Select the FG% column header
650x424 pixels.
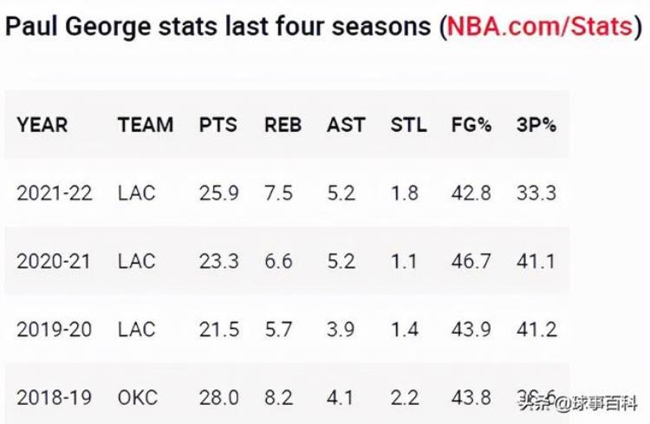pos(471,125)
